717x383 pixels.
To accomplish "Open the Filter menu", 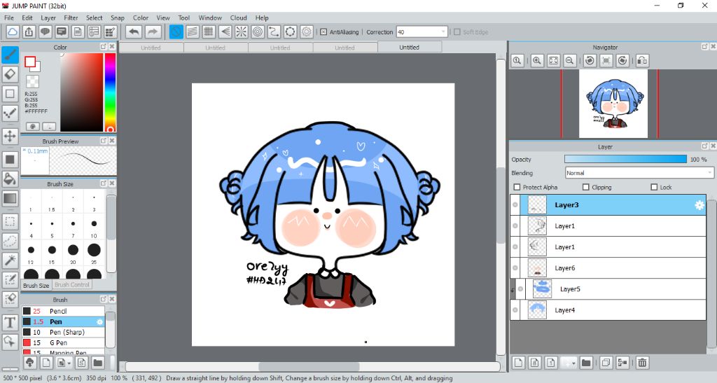I will point(71,18).
